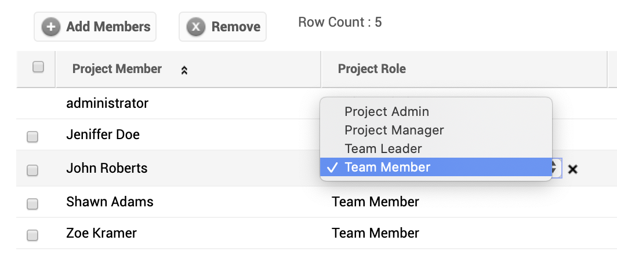The height and width of the screenshot is (262, 617).
Task: Choose Project Admin from the role list
Action: coord(387,112)
